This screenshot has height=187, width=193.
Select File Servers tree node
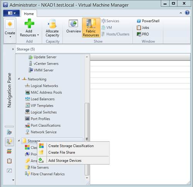(37, 167)
